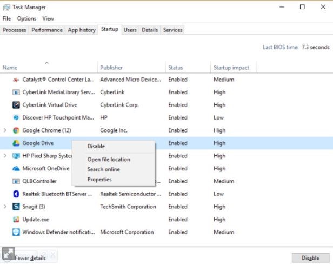Viewport: 333px width, 264px height.
Task: Select the Realtek Bluetooth BTServer row name
Action: tap(57, 194)
